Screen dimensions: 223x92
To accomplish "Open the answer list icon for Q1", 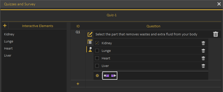I will pos(90,42).
